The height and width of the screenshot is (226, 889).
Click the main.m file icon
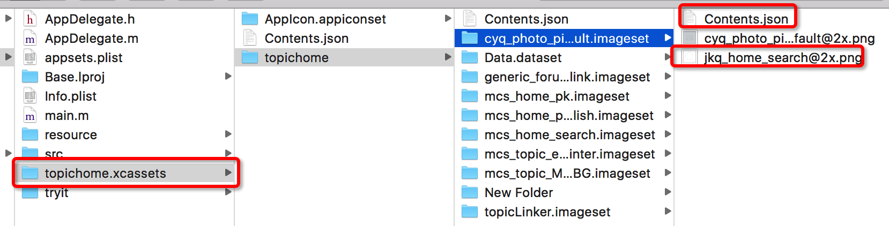point(30,116)
